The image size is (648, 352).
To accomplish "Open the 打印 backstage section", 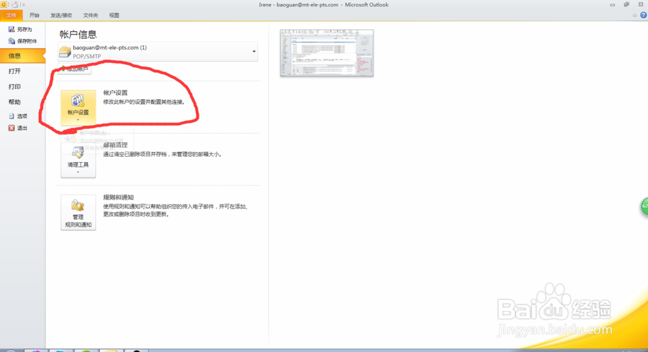I will click(x=15, y=86).
